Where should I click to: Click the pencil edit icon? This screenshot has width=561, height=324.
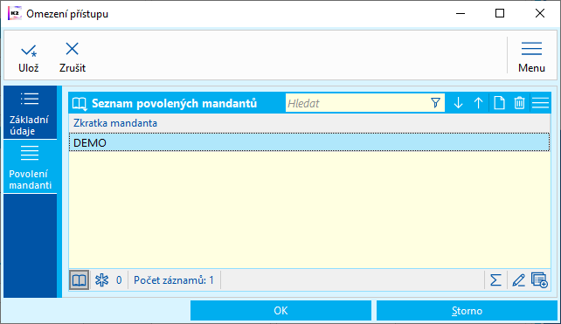(518, 280)
